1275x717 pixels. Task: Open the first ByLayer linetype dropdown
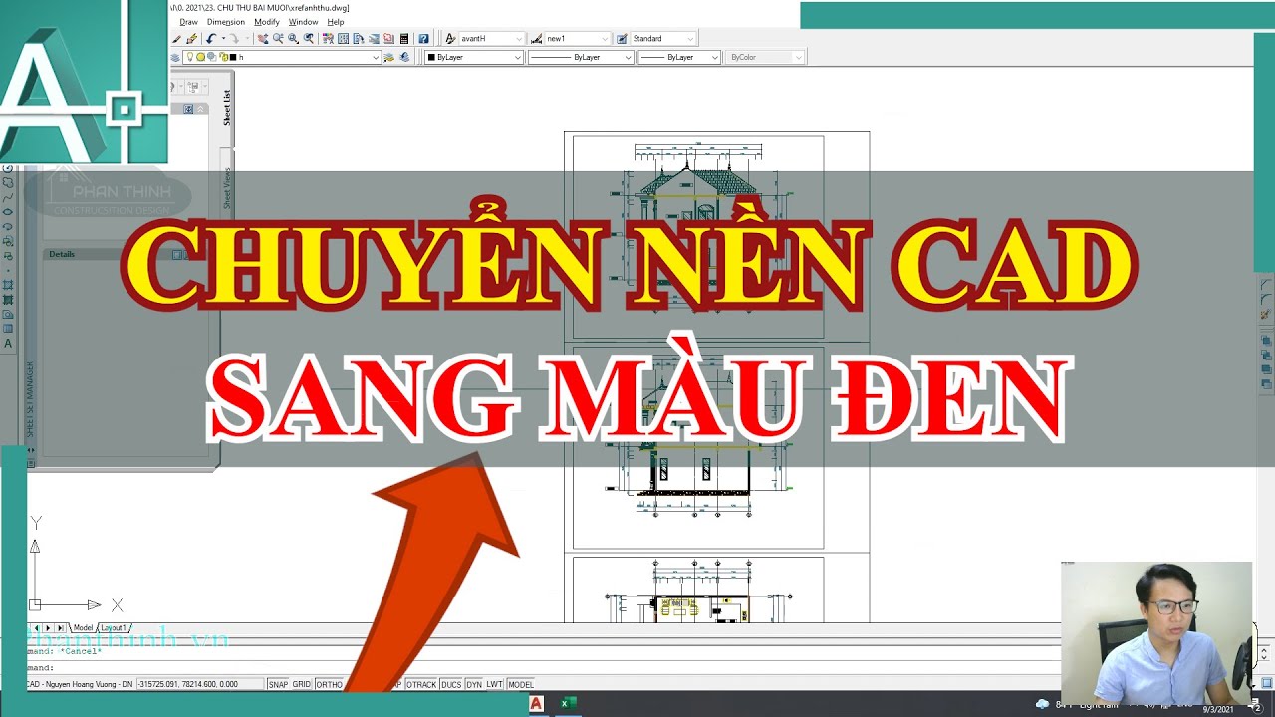580,57
